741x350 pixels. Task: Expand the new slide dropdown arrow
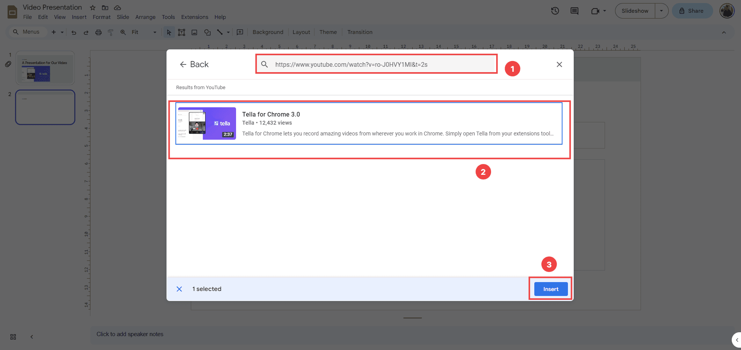coord(62,32)
